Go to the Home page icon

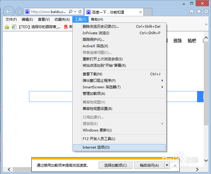tap(192, 12)
